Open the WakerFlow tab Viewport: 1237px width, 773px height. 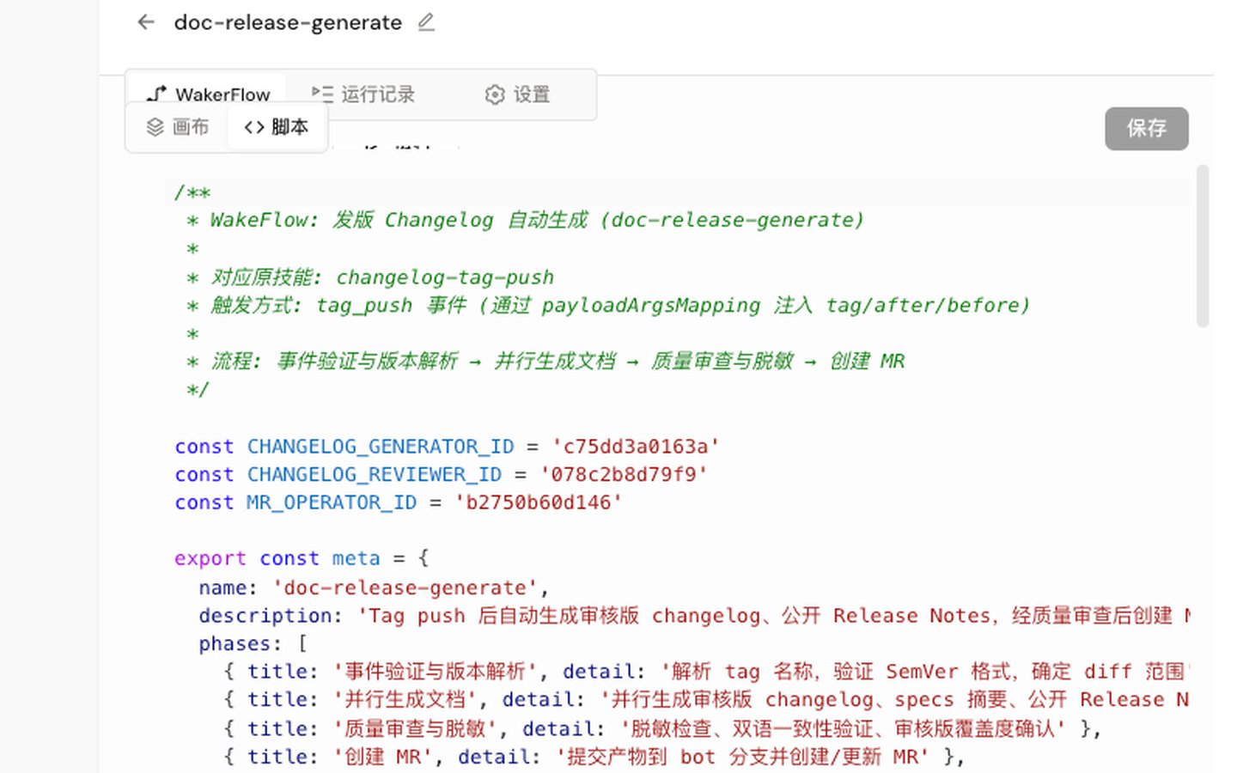(207, 94)
